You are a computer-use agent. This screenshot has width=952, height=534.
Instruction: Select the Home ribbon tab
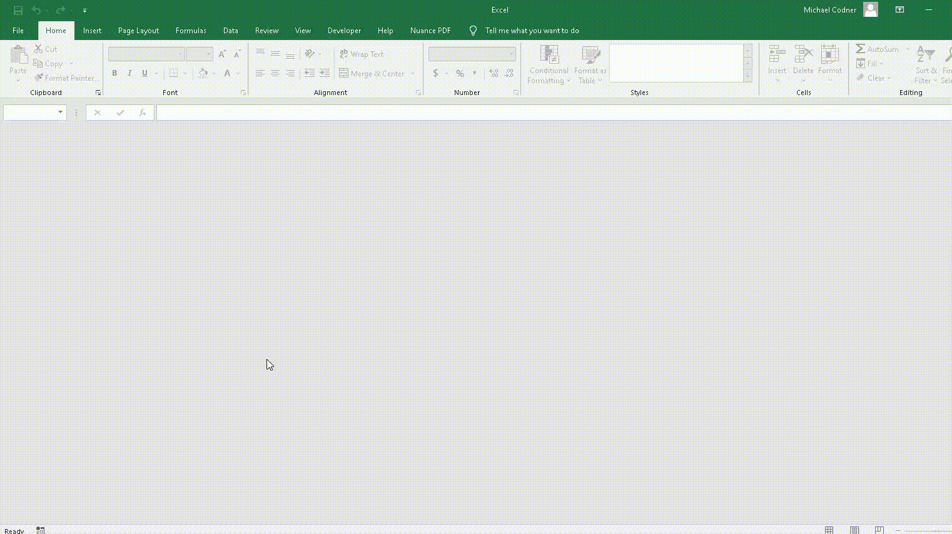tap(56, 31)
